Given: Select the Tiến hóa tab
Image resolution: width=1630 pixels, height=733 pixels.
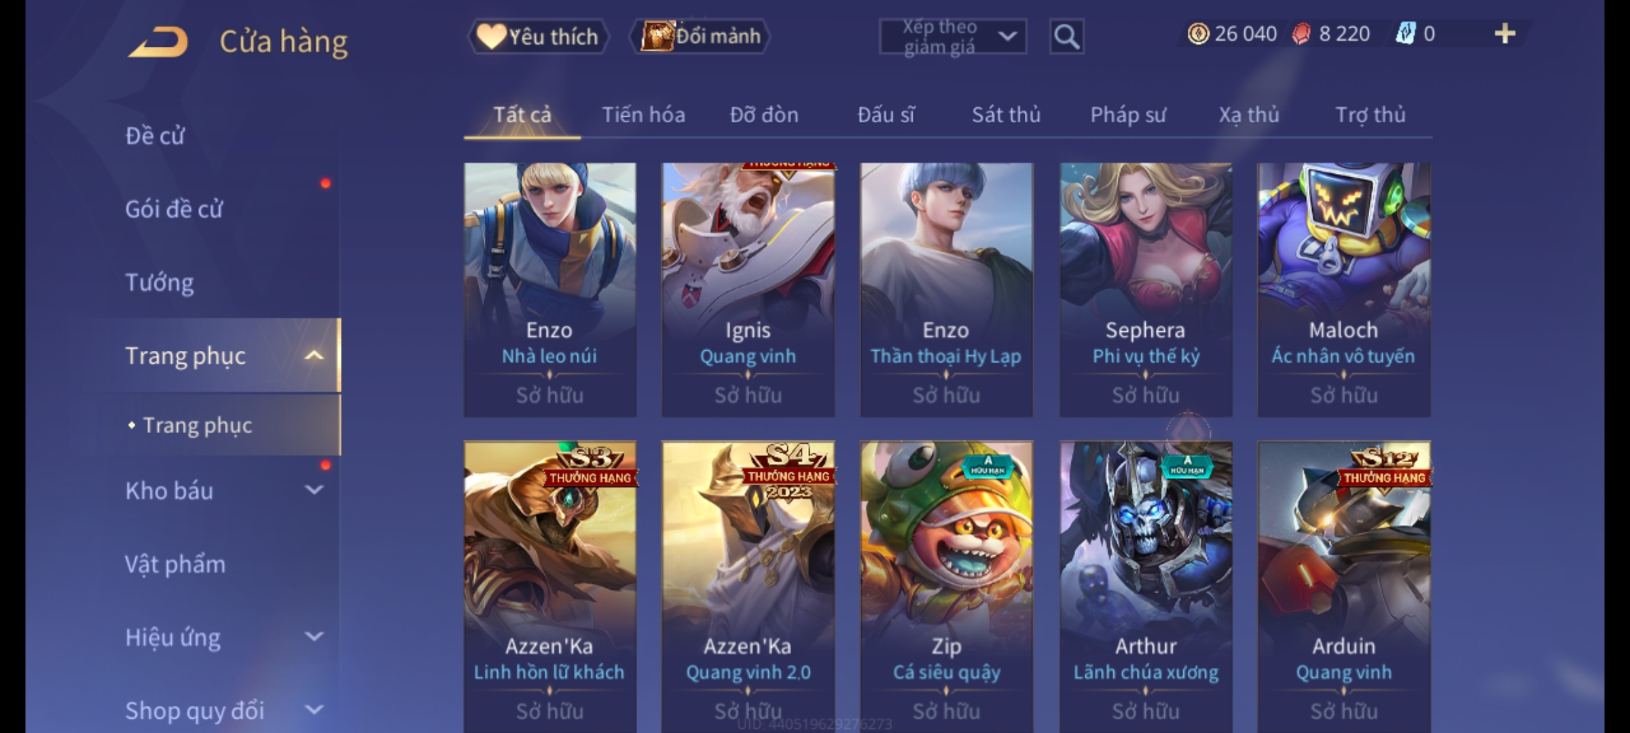Looking at the screenshot, I should pyautogui.click(x=643, y=115).
